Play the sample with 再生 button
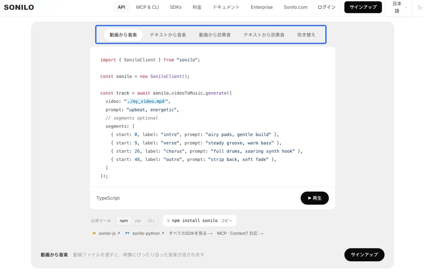424x273 pixels. tap(315, 198)
